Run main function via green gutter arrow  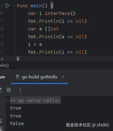[7, 6]
